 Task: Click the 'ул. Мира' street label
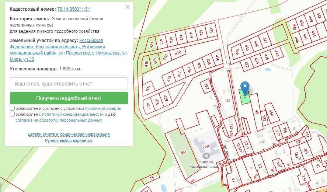[x=227, y=153]
